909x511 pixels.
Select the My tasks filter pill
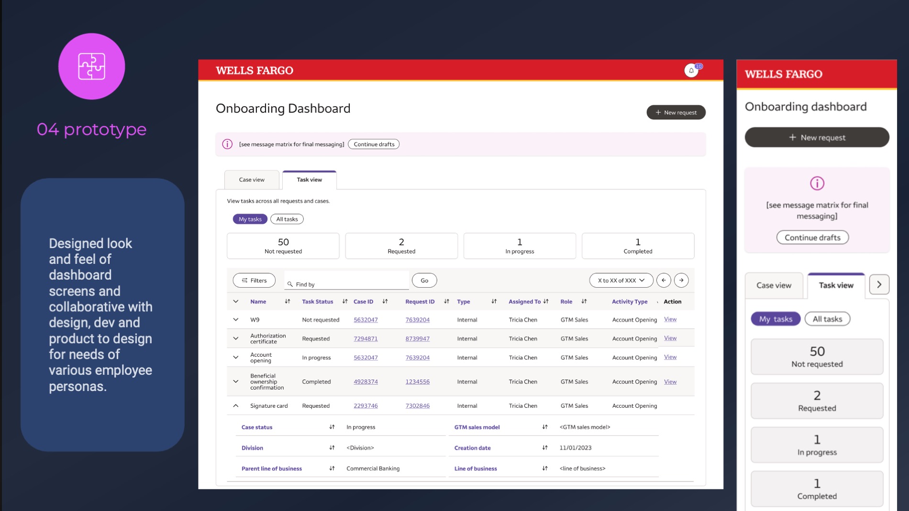250,219
